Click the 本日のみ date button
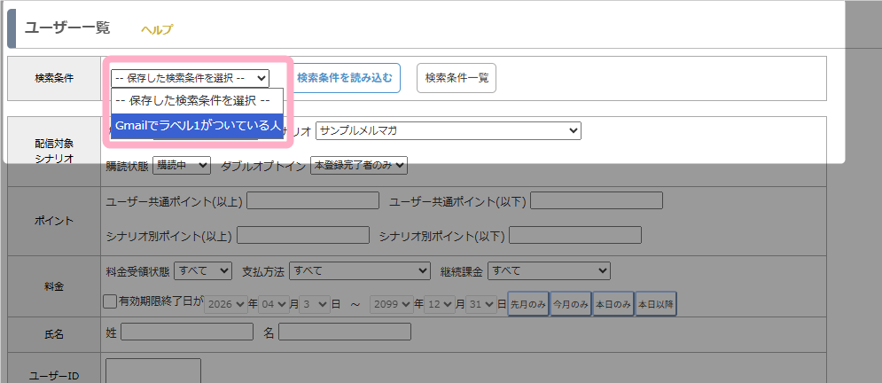Screen dimensions: 882x383 click(x=613, y=303)
